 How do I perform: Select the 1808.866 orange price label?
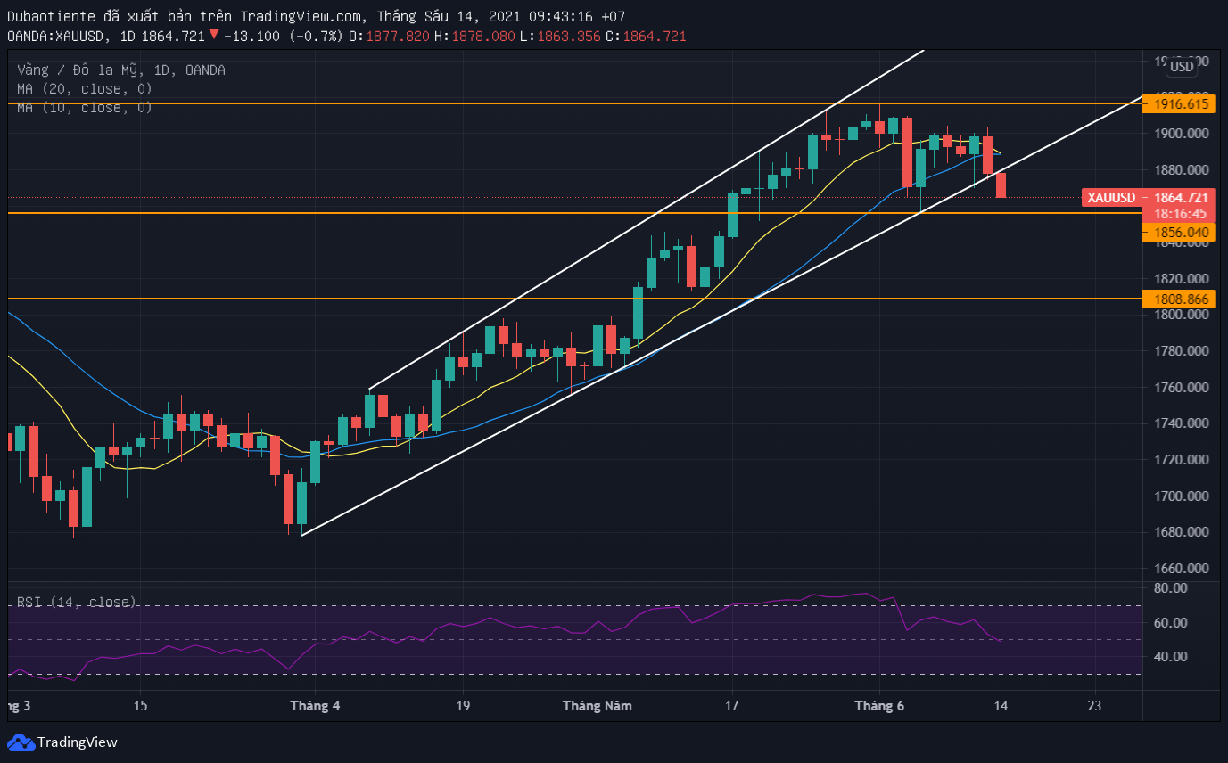1181,299
